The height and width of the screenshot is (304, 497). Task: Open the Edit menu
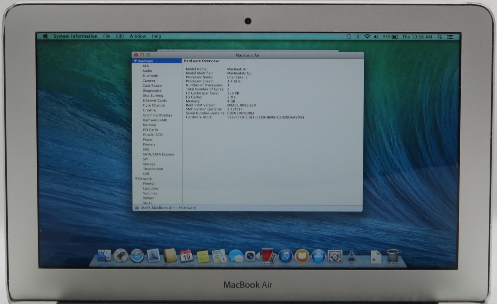click(120, 36)
